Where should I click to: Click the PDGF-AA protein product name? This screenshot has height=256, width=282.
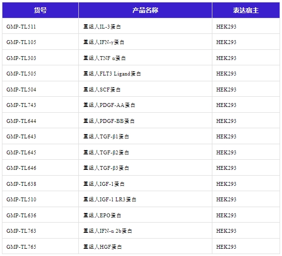click(109, 105)
